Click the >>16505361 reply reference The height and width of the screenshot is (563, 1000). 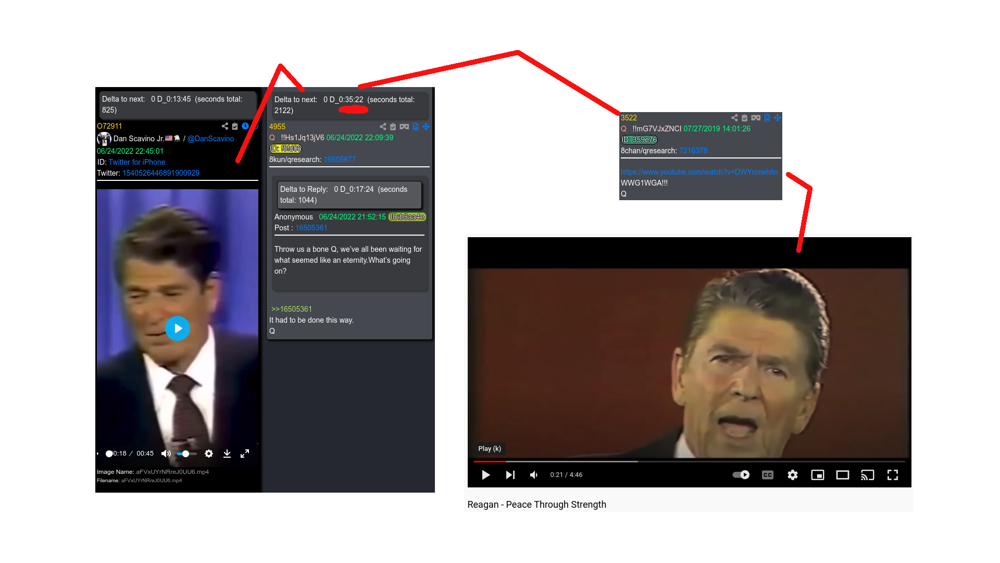point(292,309)
